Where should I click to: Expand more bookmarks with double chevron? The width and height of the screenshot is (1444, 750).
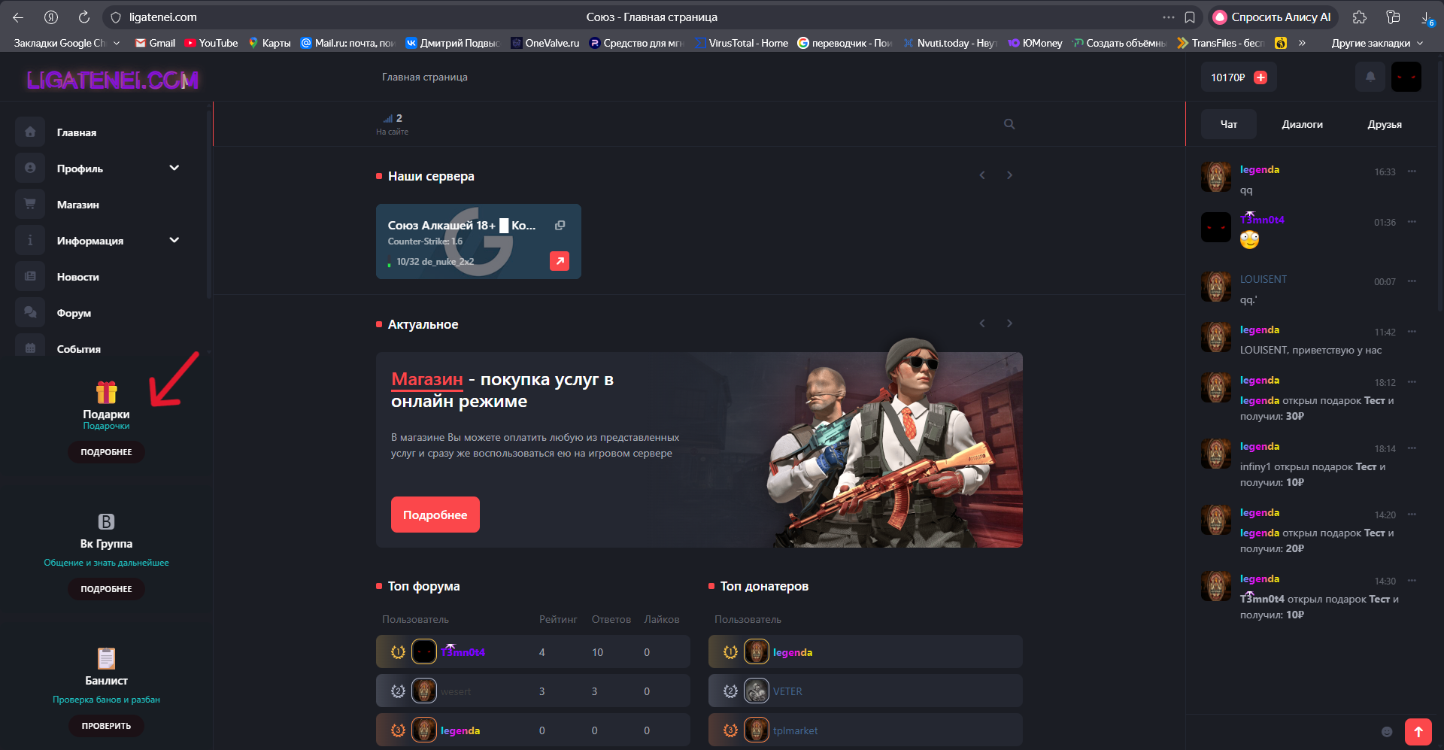tap(1302, 43)
